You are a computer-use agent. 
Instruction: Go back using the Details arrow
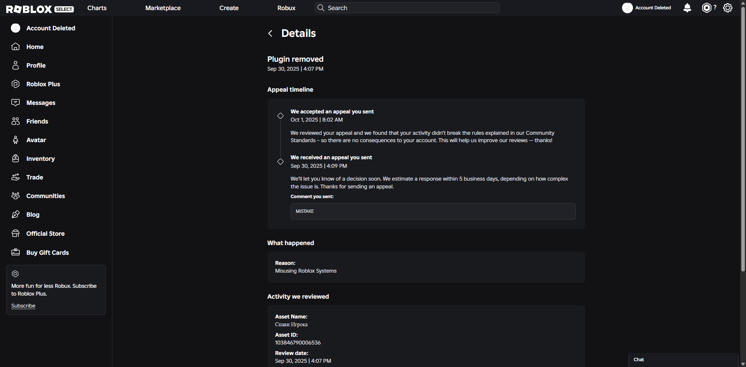point(270,33)
